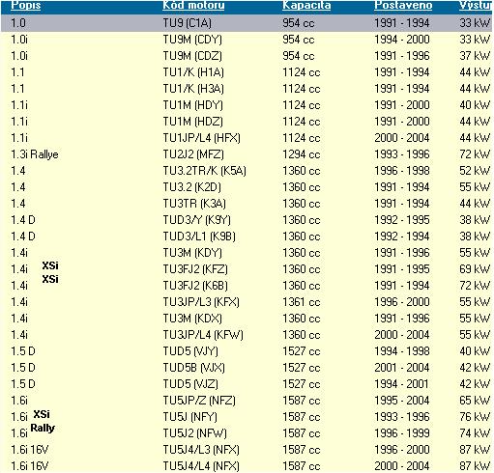The width and height of the screenshot is (494, 473).
Task: Sort by the Popis column header
Action: [25, 5]
